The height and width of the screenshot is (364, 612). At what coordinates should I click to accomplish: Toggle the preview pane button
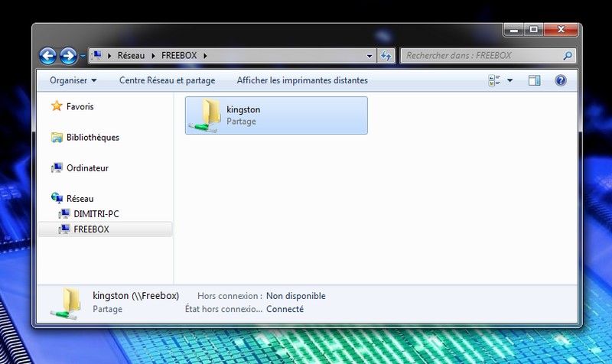pyautogui.click(x=534, y=81)
